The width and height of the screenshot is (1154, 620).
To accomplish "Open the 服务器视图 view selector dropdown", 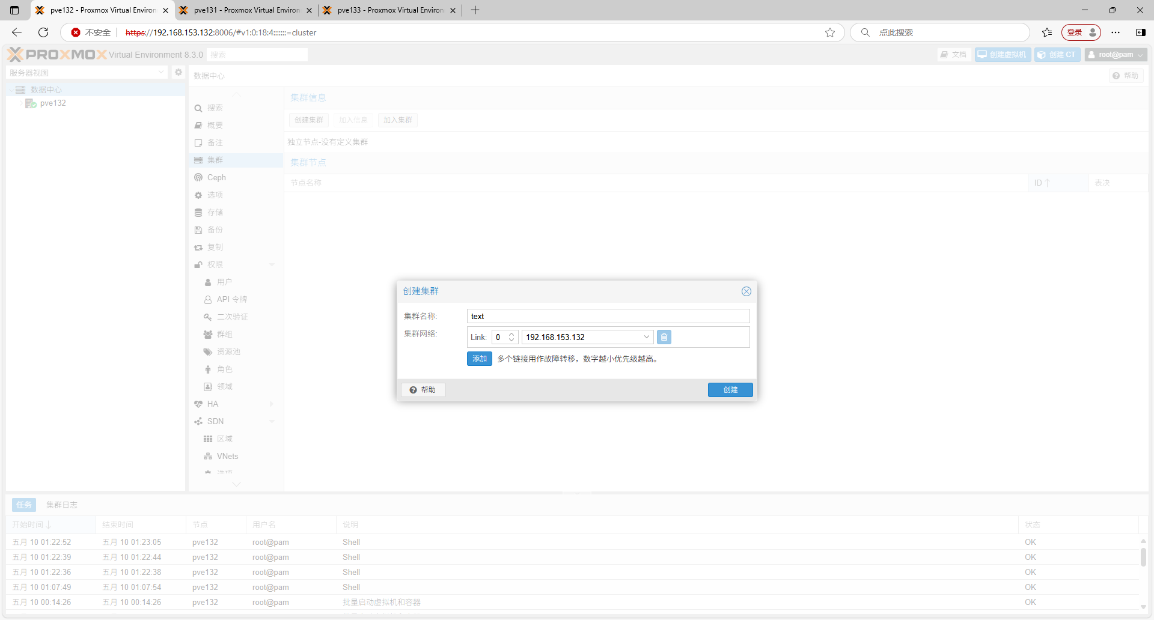I will click(x=87, y=73).
